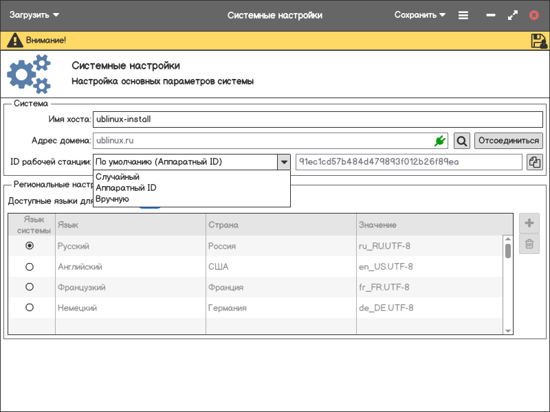This screenshot has width=550, height=412.
Task: Collapse the workstation ID dropdown arrow
Action: pos(283,162)
